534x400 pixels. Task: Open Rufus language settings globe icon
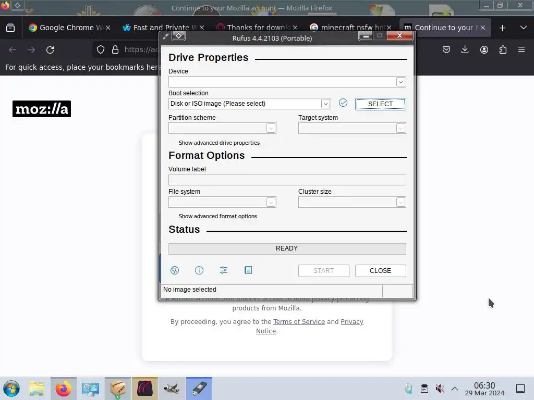click(175, 270)
